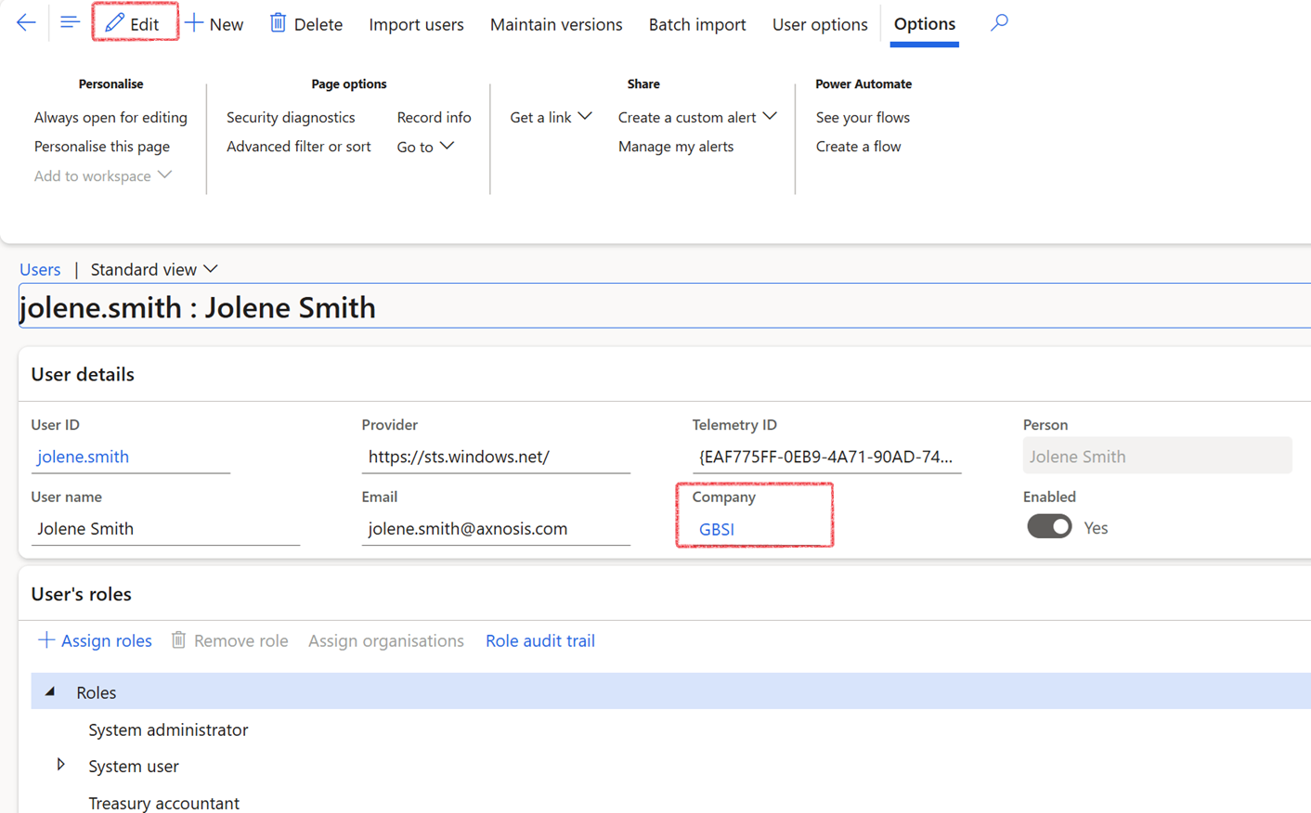Click the back arrow icon

click(x=26, y=22)
